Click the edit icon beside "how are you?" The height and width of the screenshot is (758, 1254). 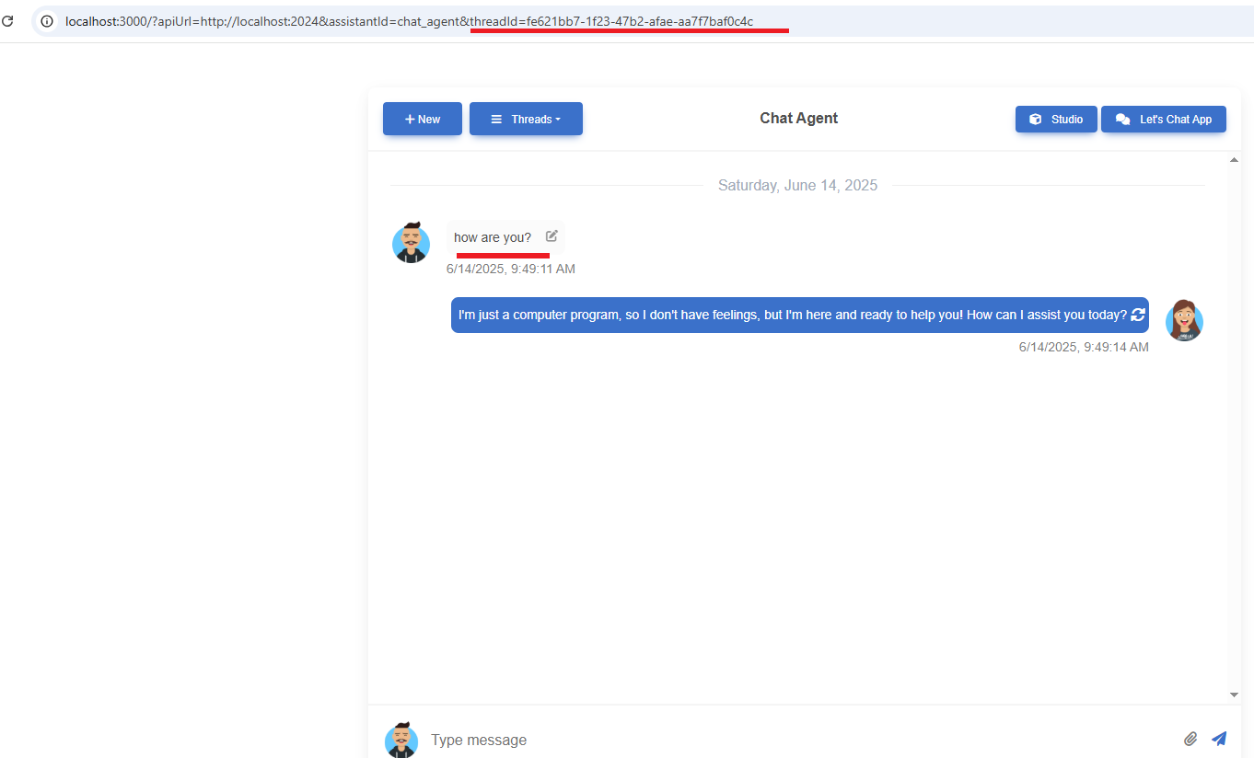pyautogui.click(x=552, y=236)
